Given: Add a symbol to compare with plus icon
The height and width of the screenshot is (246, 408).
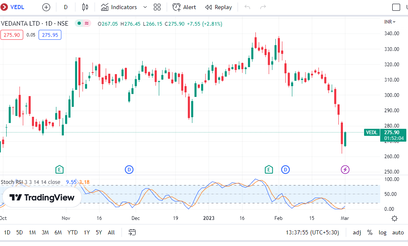Looking at the screenshot, I should coord(46,7).
